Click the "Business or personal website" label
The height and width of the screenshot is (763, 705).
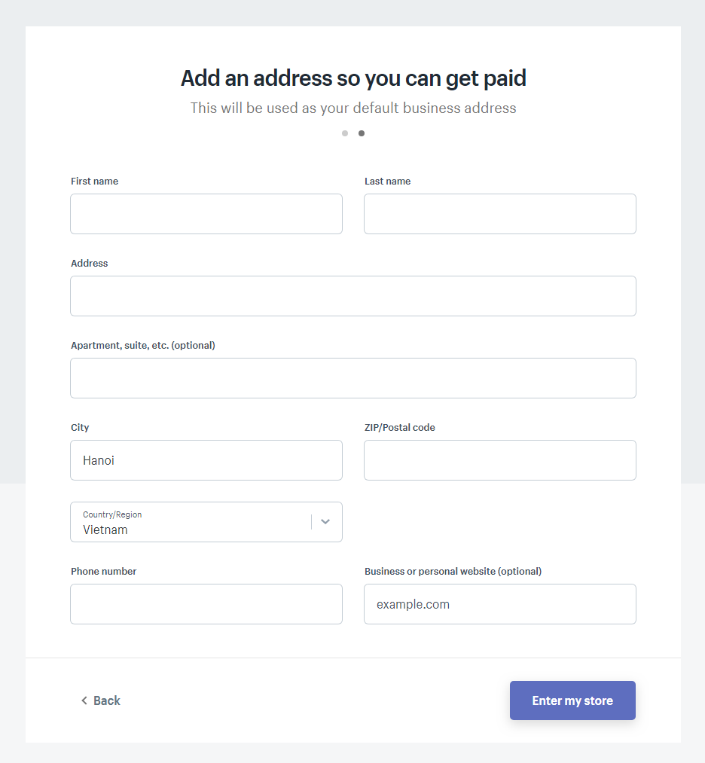coord(453,572)
